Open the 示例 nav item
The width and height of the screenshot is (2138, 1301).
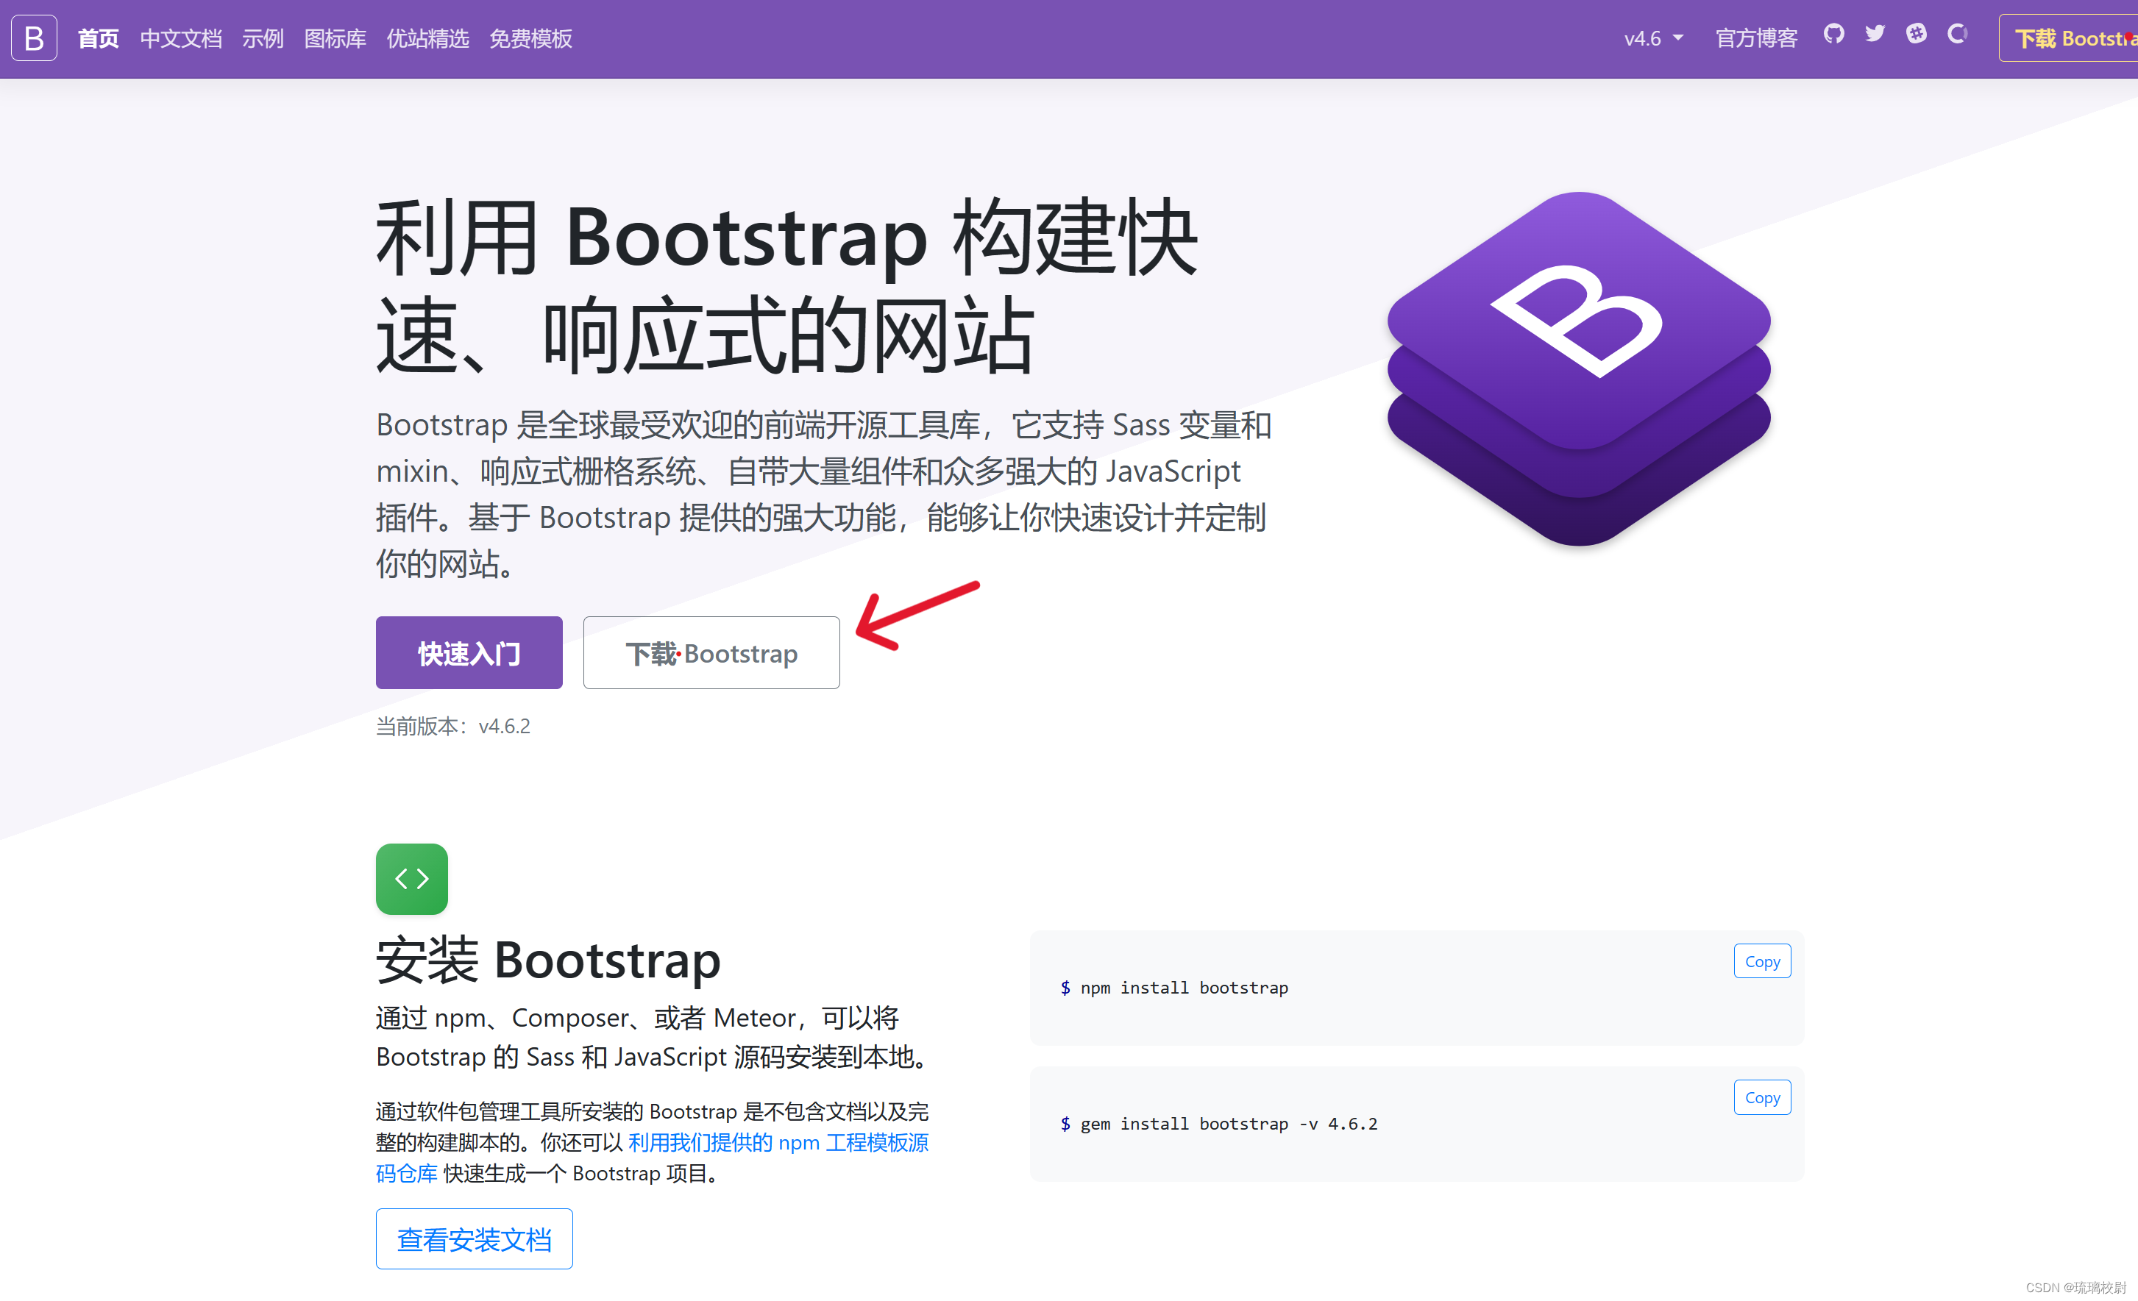point(263,39)
